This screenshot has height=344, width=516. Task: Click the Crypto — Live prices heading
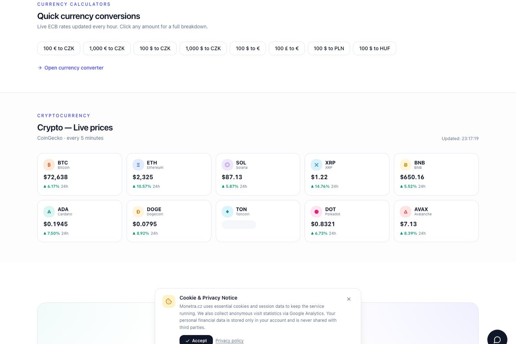pos(75,128)
